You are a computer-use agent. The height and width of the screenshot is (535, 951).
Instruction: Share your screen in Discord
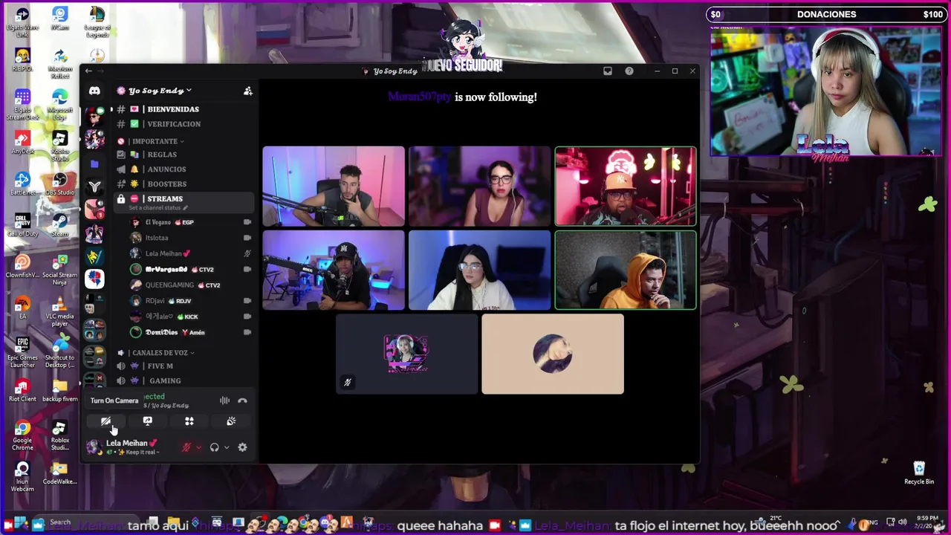coord(147,421)
